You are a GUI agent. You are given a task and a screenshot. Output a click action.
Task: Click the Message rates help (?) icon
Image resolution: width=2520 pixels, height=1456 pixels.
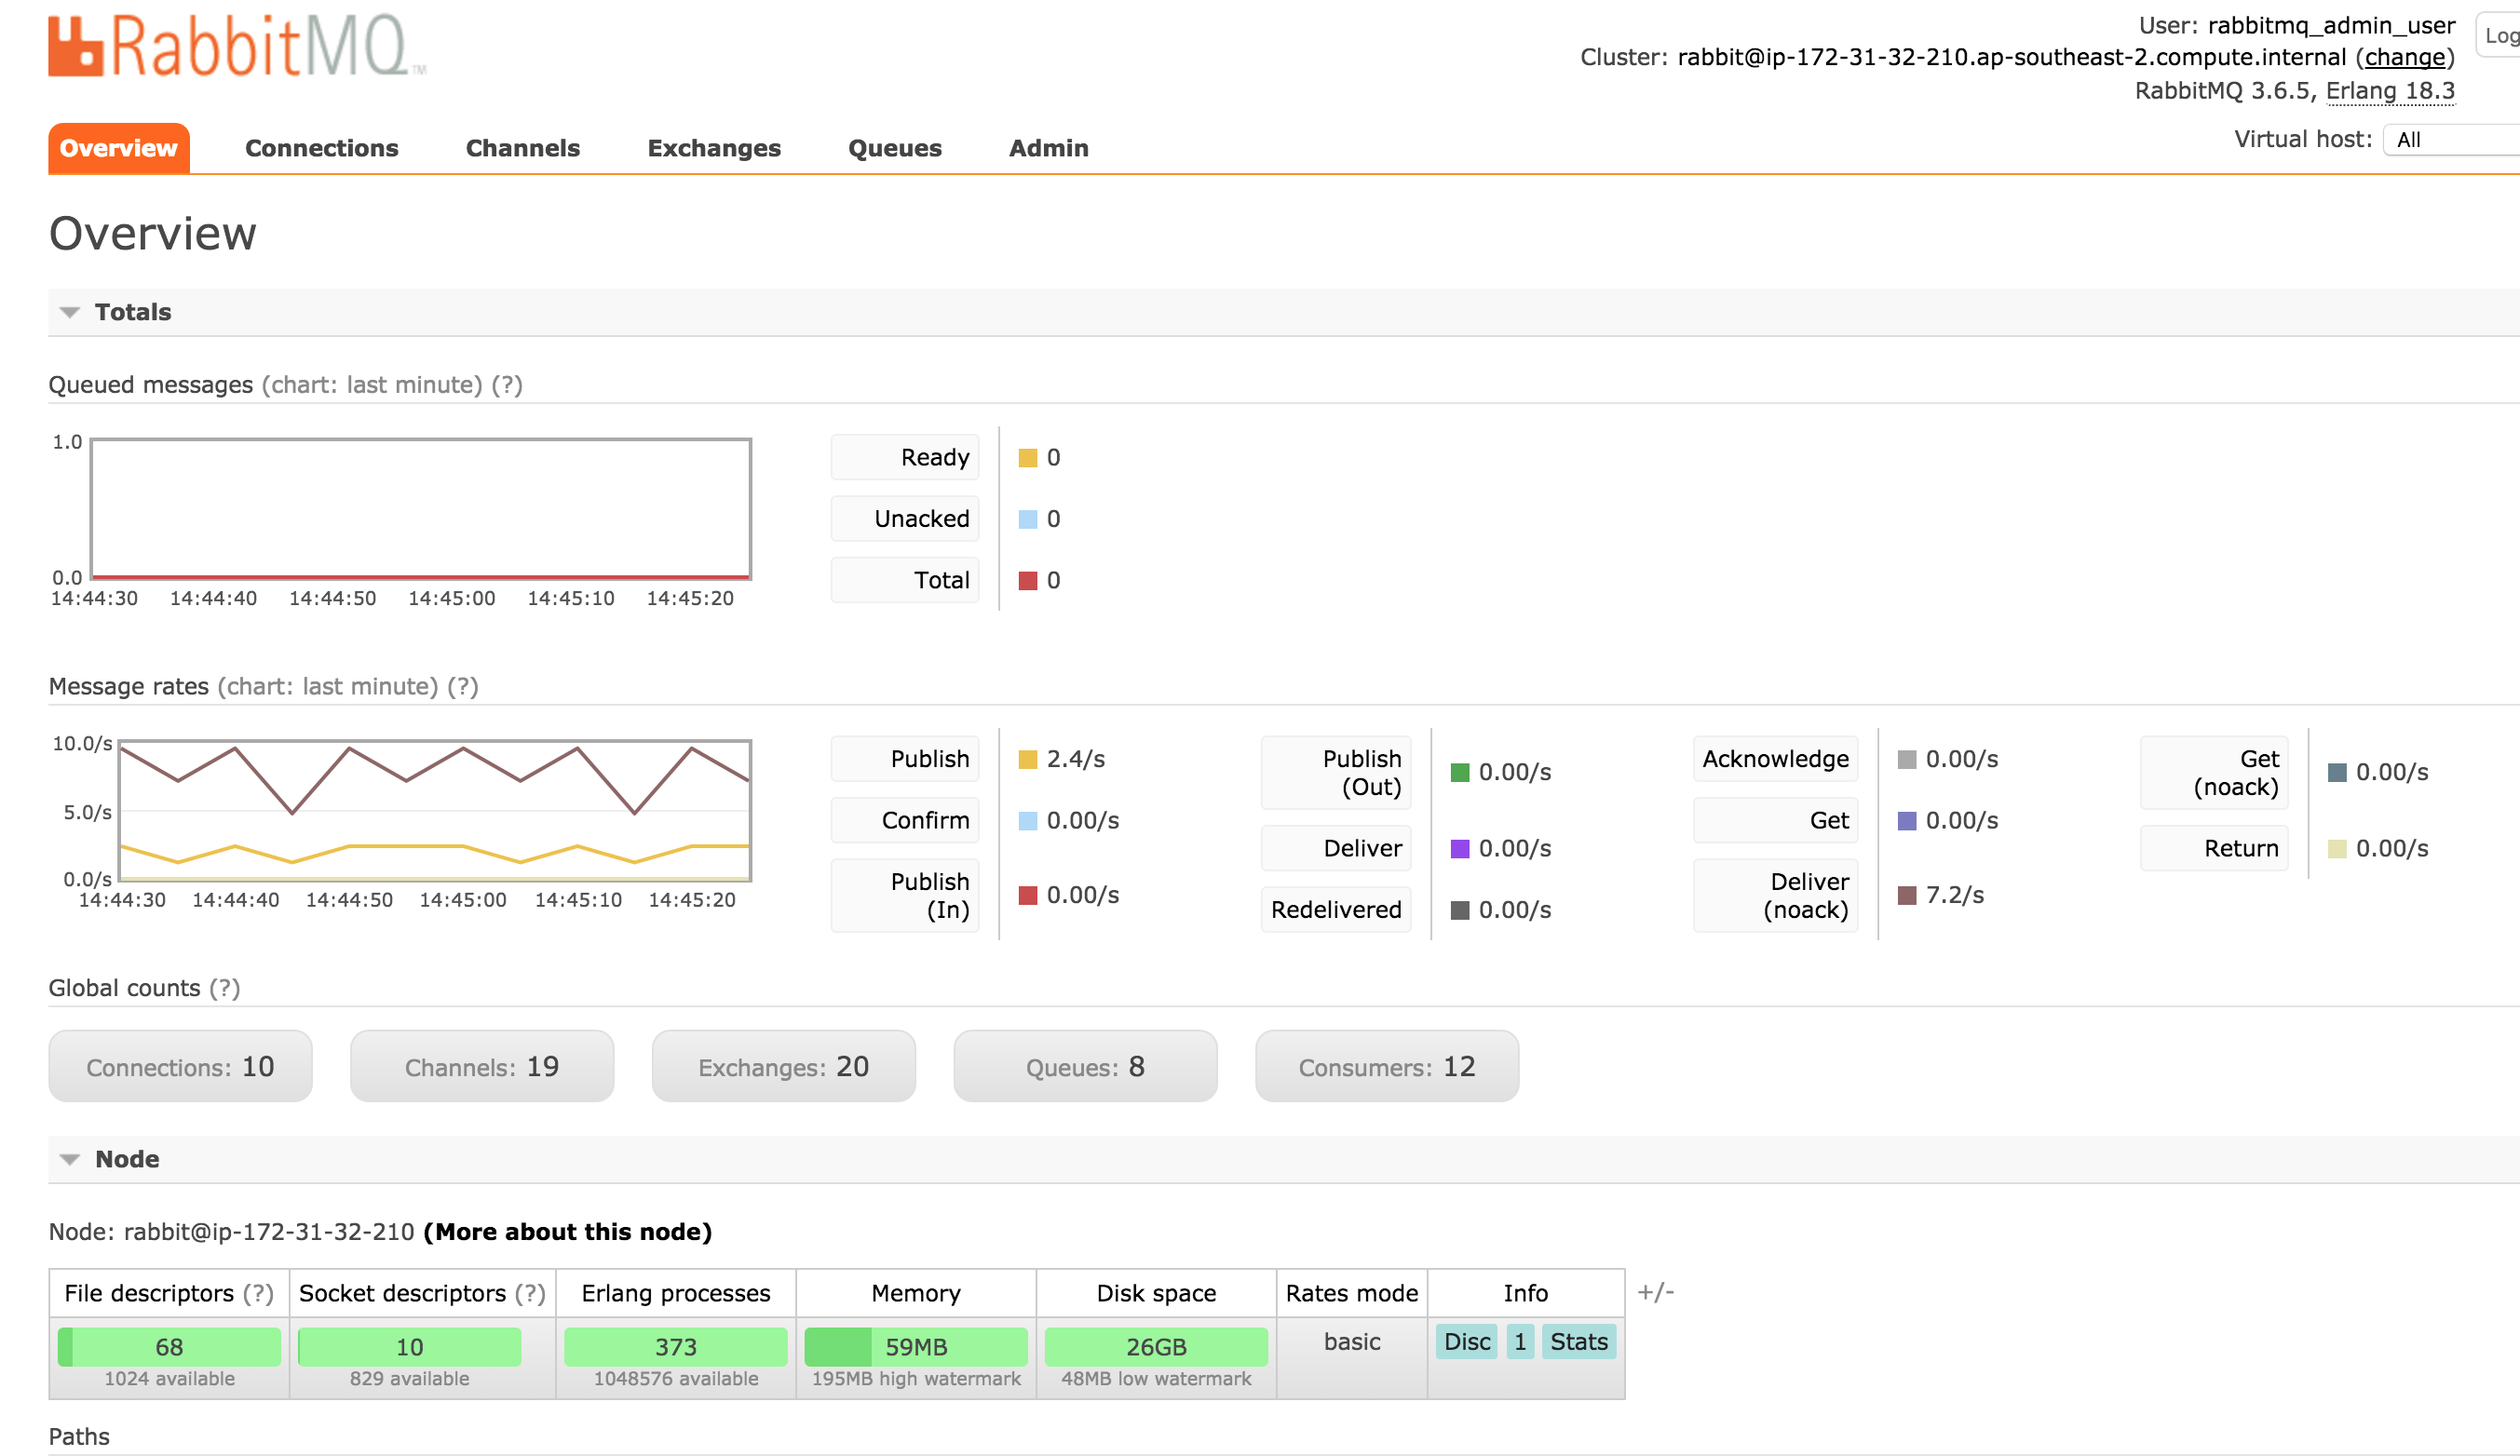[x=462, y=687]
